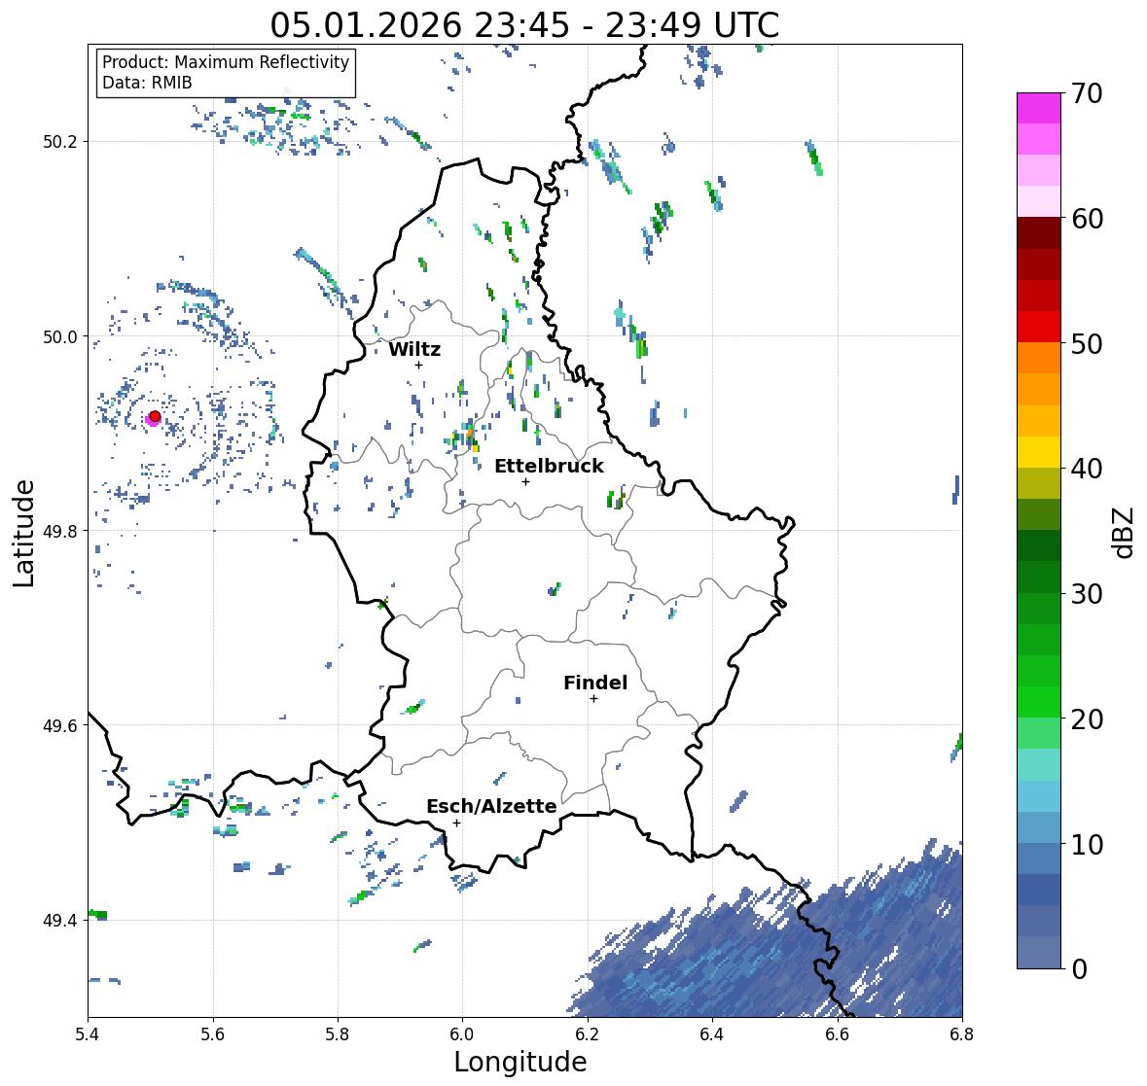Image resolution: width=1147 pixels, height=1086 pixels.
Task: Click the latitude tick label 50.0
Action: (58, 337)
